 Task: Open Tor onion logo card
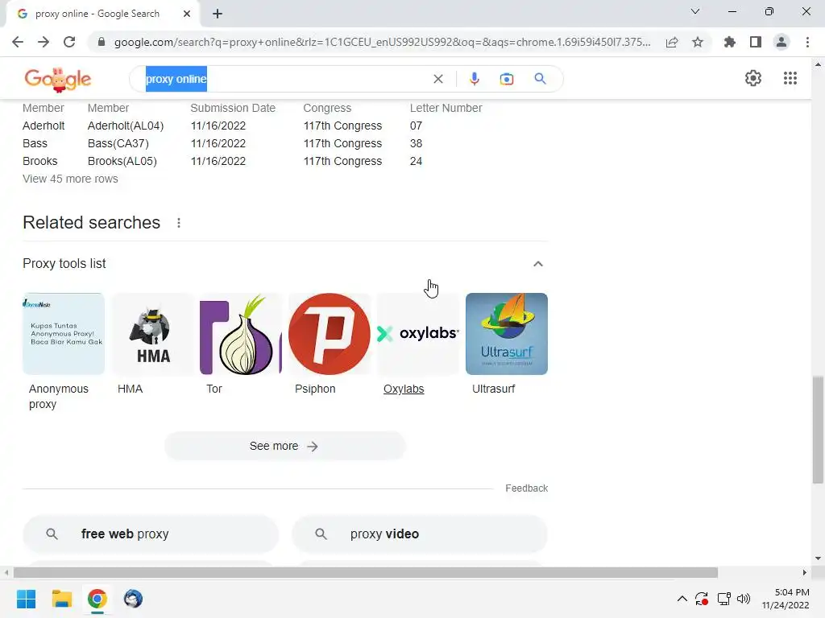pos(241,334)
